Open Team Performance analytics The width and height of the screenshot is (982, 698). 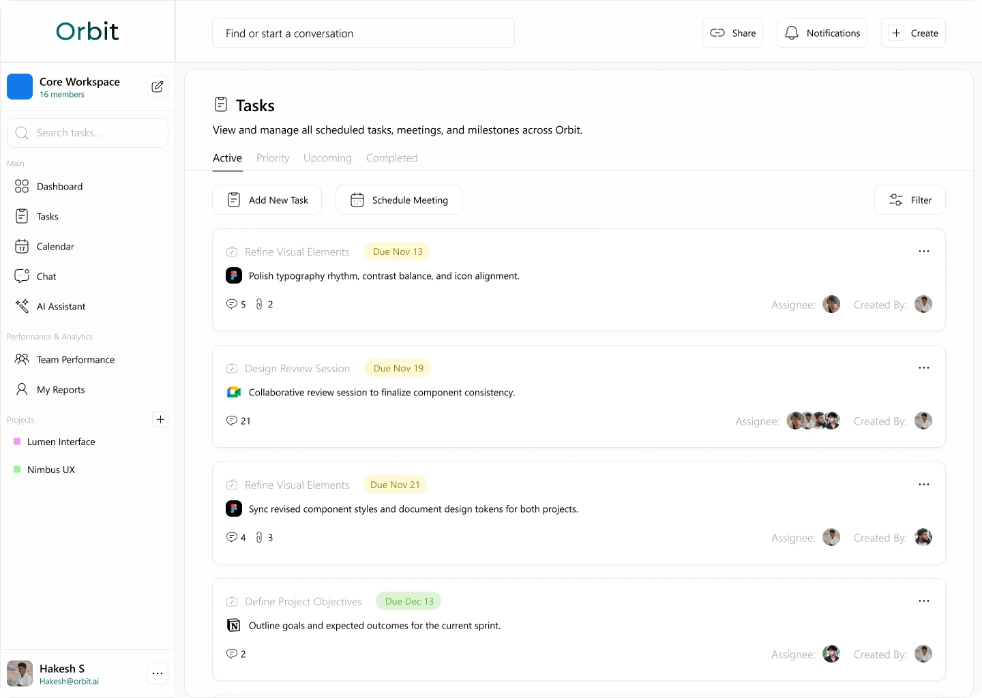tap(75, 359)
